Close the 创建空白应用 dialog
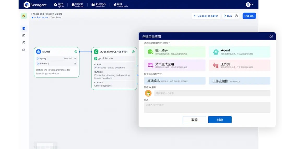The image size is (282, 149). click(x=271, y=36)
